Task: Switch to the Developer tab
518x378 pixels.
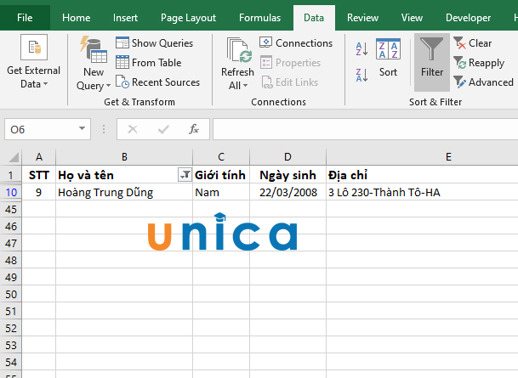Action: click(x=468, y=18)
